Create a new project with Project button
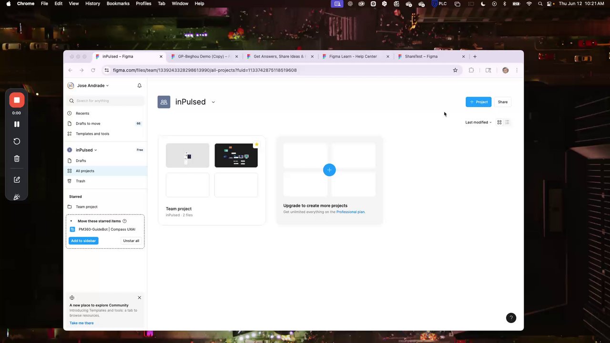610x343 pixels. tap(478, 102)
